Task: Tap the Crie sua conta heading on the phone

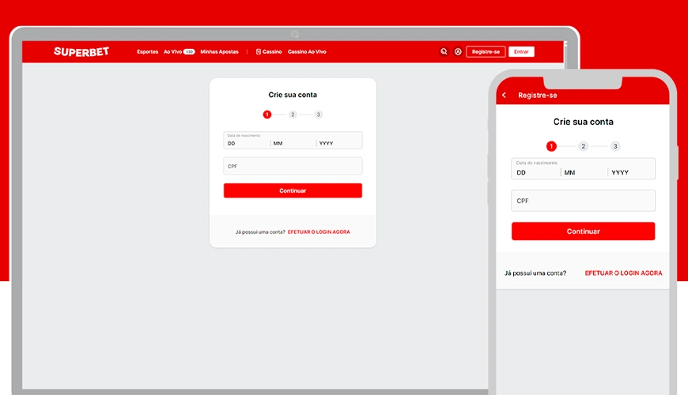Action: 583,122
